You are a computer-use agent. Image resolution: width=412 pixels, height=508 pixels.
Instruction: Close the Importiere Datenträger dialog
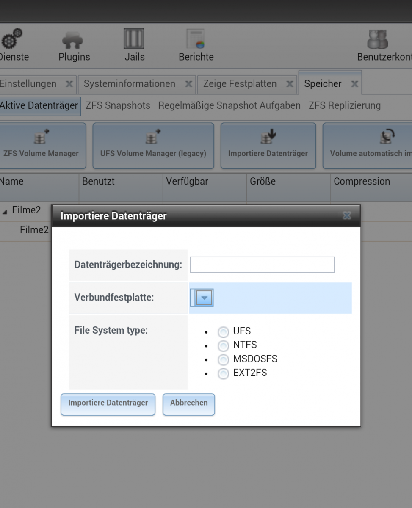coord(347,216)
